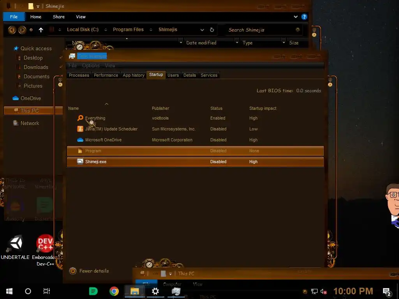The width and height of the screenshot is (399, 299).
Task: Click Local Disk (C:) breadcrumb
Action: 83,30
